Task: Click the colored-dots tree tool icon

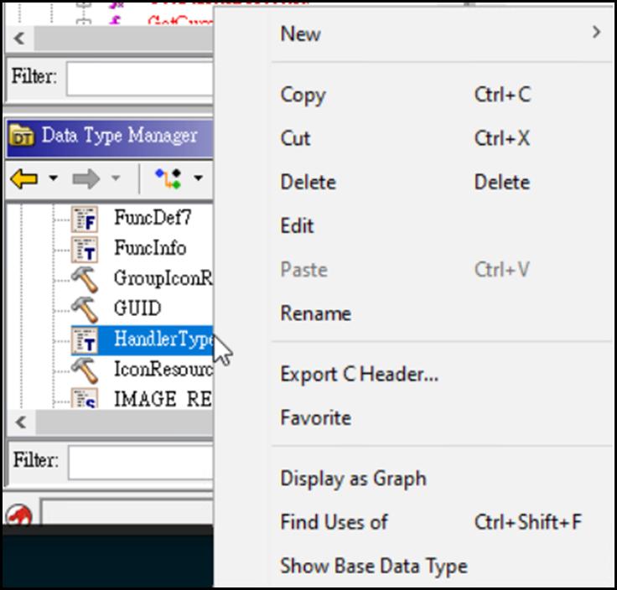Action: coord(169,179)
